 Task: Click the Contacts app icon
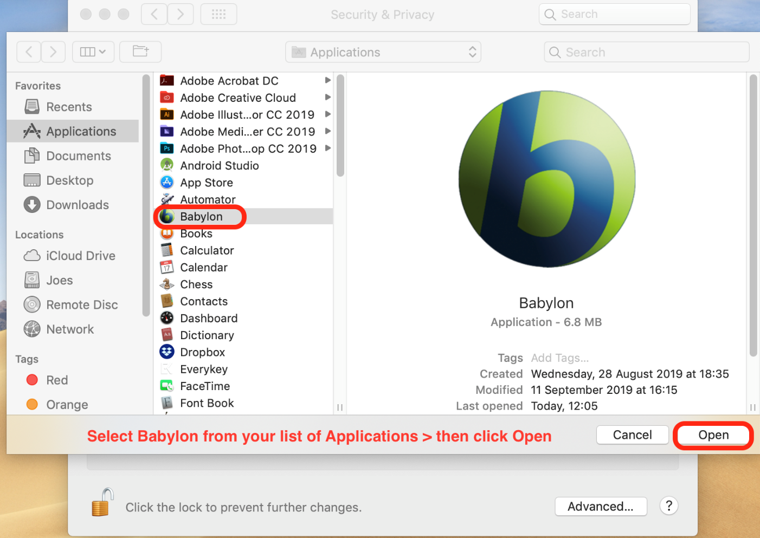coord(167,301)
